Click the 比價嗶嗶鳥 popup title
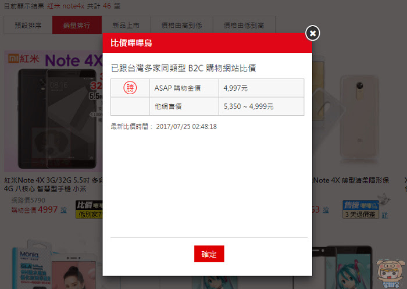Image resolution: width=407 pixels, height=289 pixels. point(131,43)
